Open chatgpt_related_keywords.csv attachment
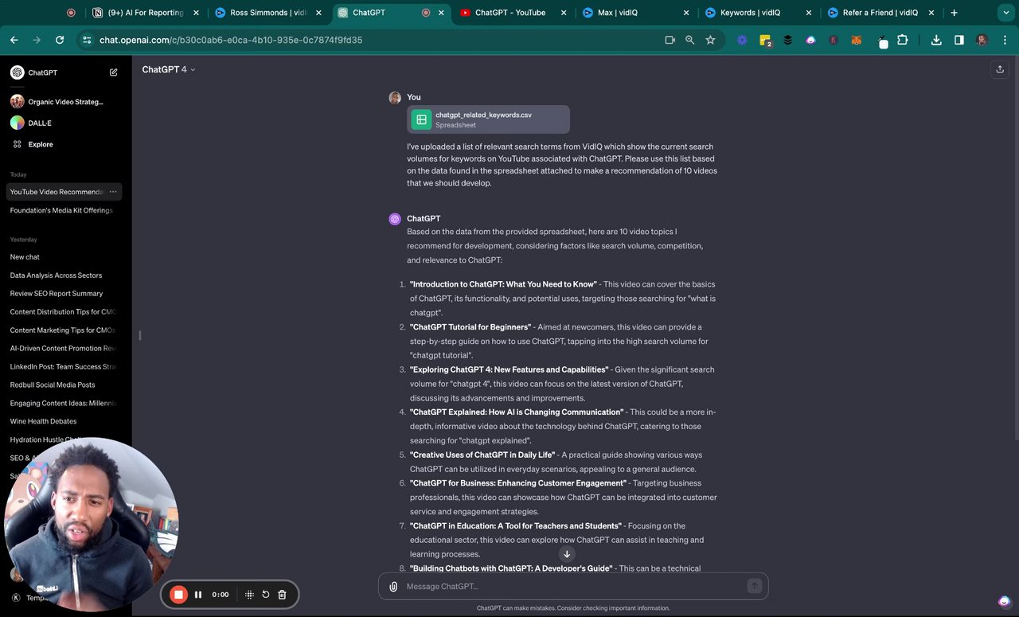 pyautogui.click(x=488, y=119)
